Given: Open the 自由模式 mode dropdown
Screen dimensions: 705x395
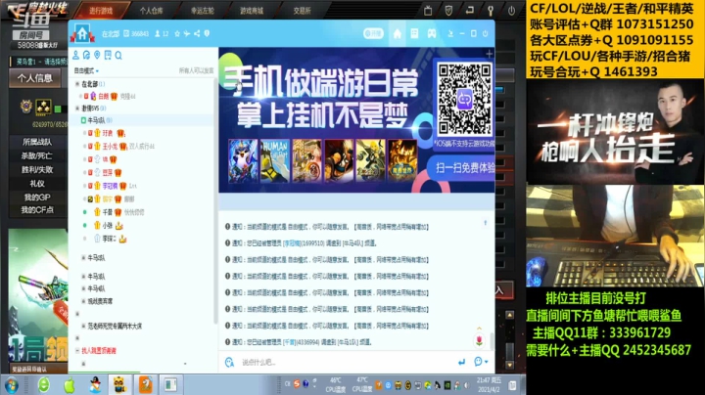Looking at the screenshot, I should coord(86,71).
